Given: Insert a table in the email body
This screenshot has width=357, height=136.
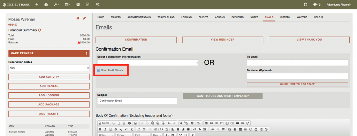Looking at the screenshot, I should click(240, 129).
